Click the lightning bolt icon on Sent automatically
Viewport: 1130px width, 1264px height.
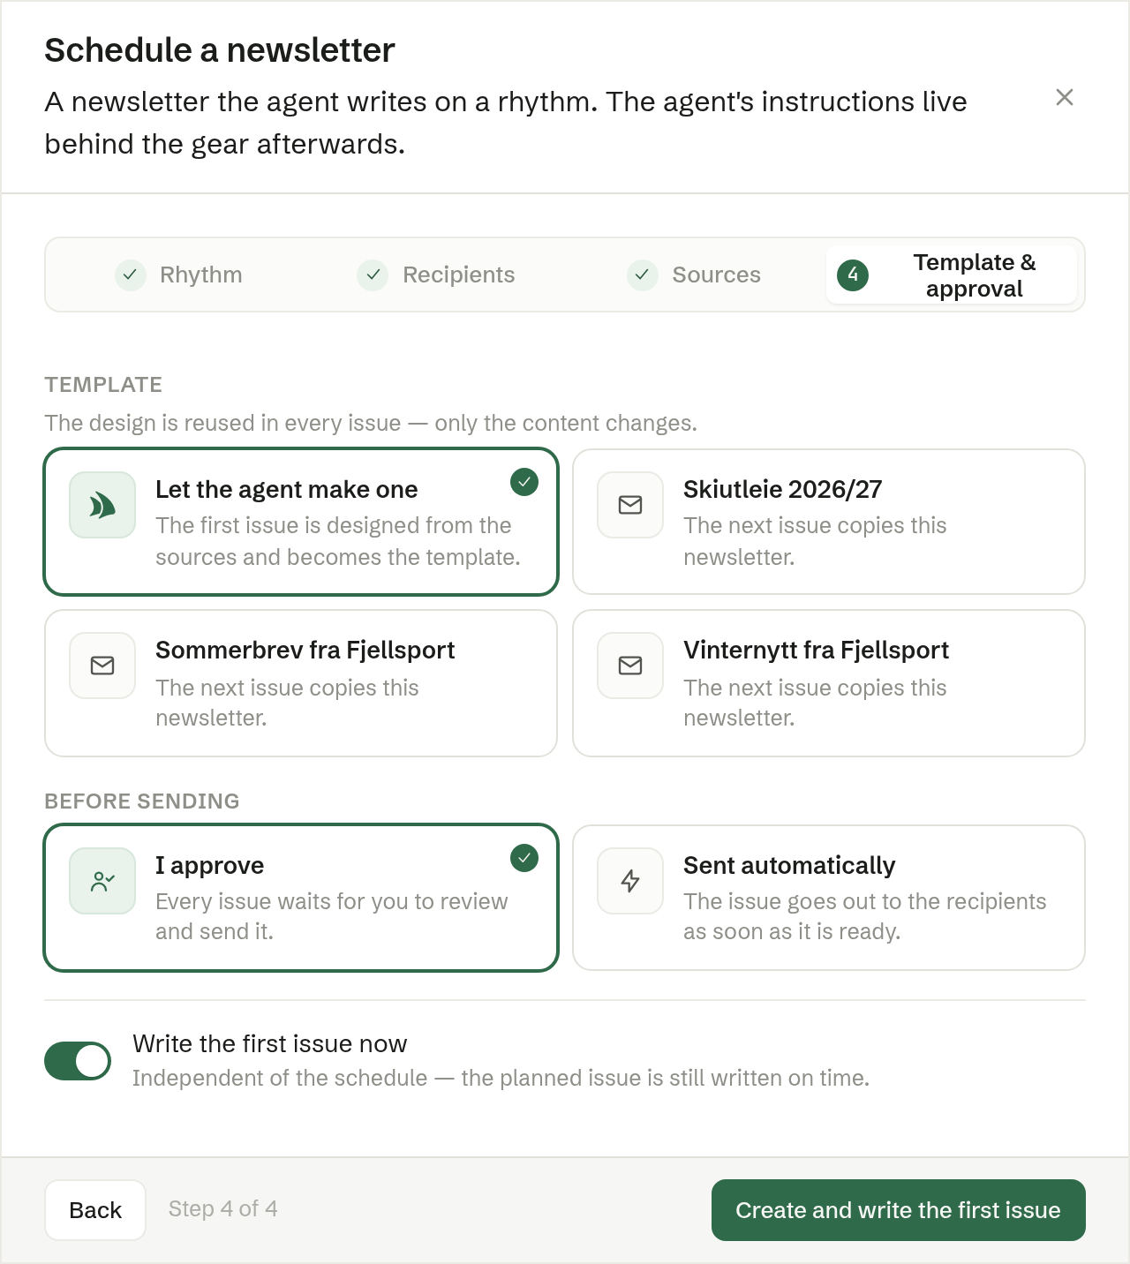(x=630, y=881)
